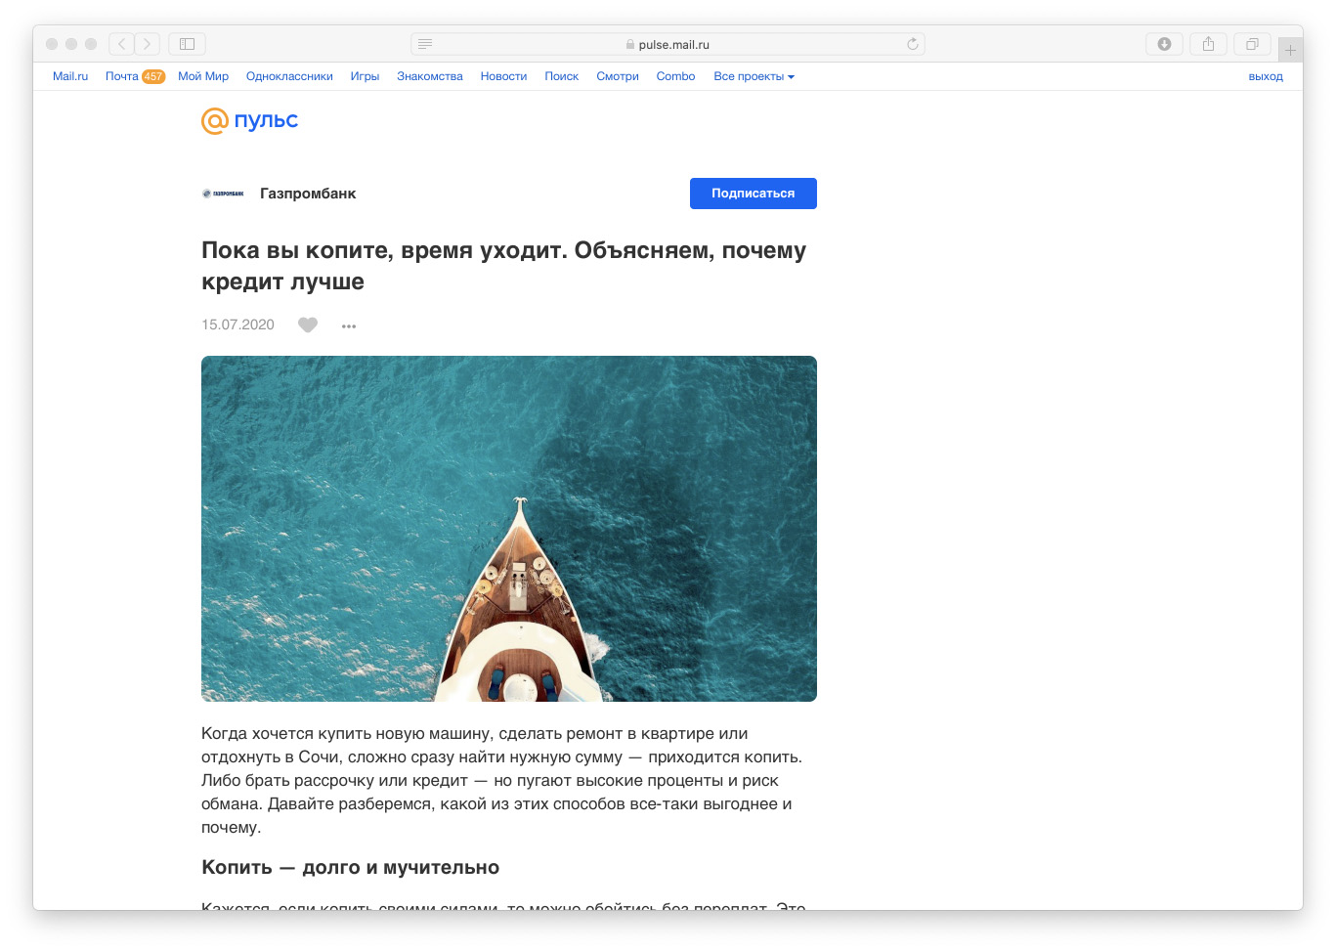The width and height of the screenshot is (1336, 951).
Task: Click the Газпромбанк channel logo
Action: click(x=223, y=194)
